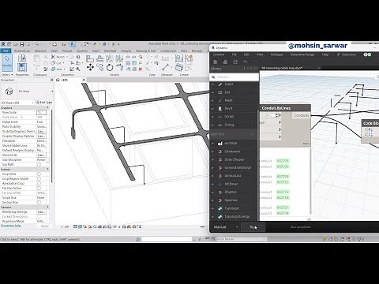
Task: Click the Edit Type button
Action: (x=44, y=103)
